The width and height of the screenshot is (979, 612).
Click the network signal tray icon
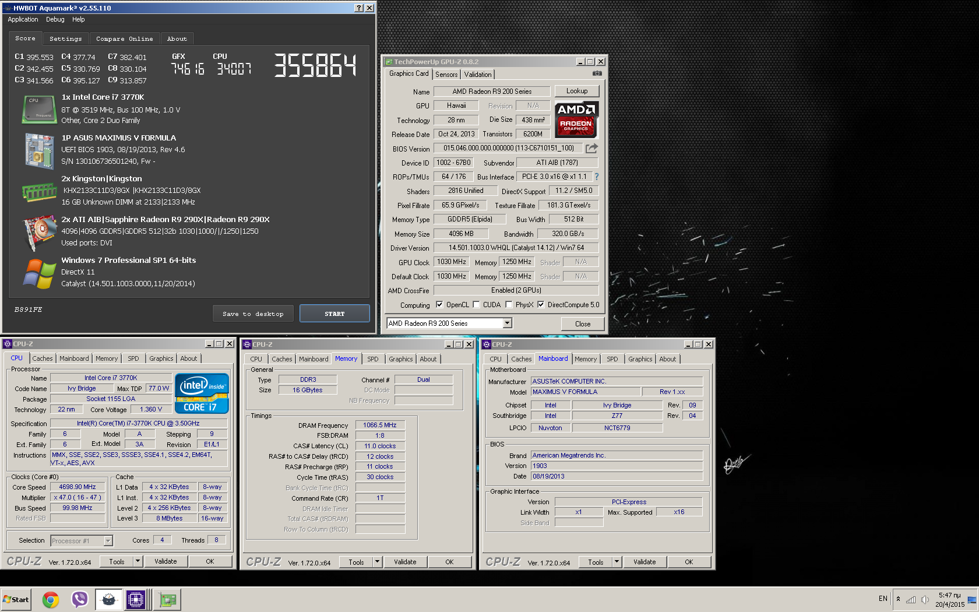click(910, 599)
